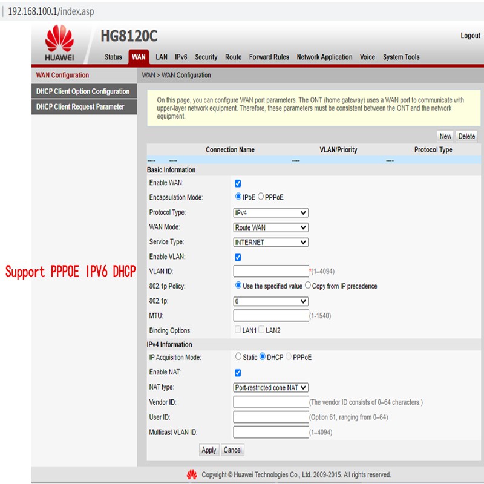The height and width of the screenshot is (484, 484).
Task: Open DHCP Client Request Parameter
Action: coord(84,107)
